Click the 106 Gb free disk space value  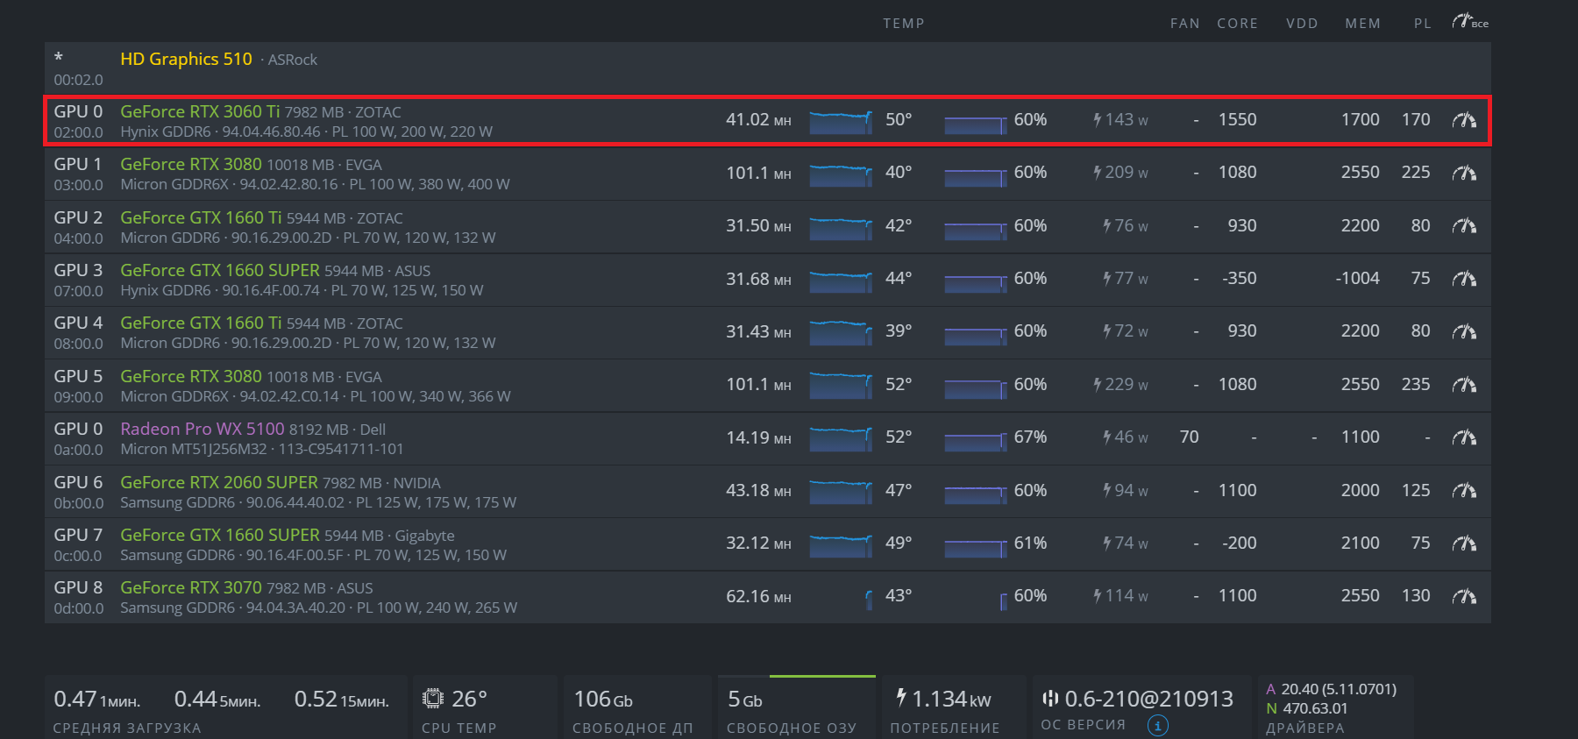[x=603, y=700]
